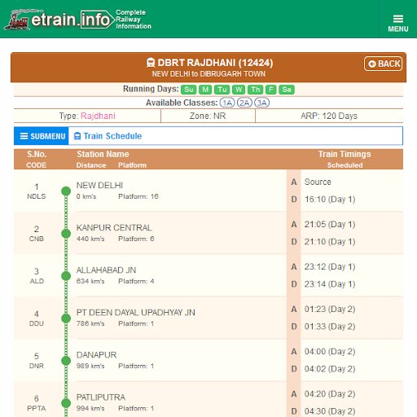
Task: Click the CNB station code
Action: click(37, 239)
